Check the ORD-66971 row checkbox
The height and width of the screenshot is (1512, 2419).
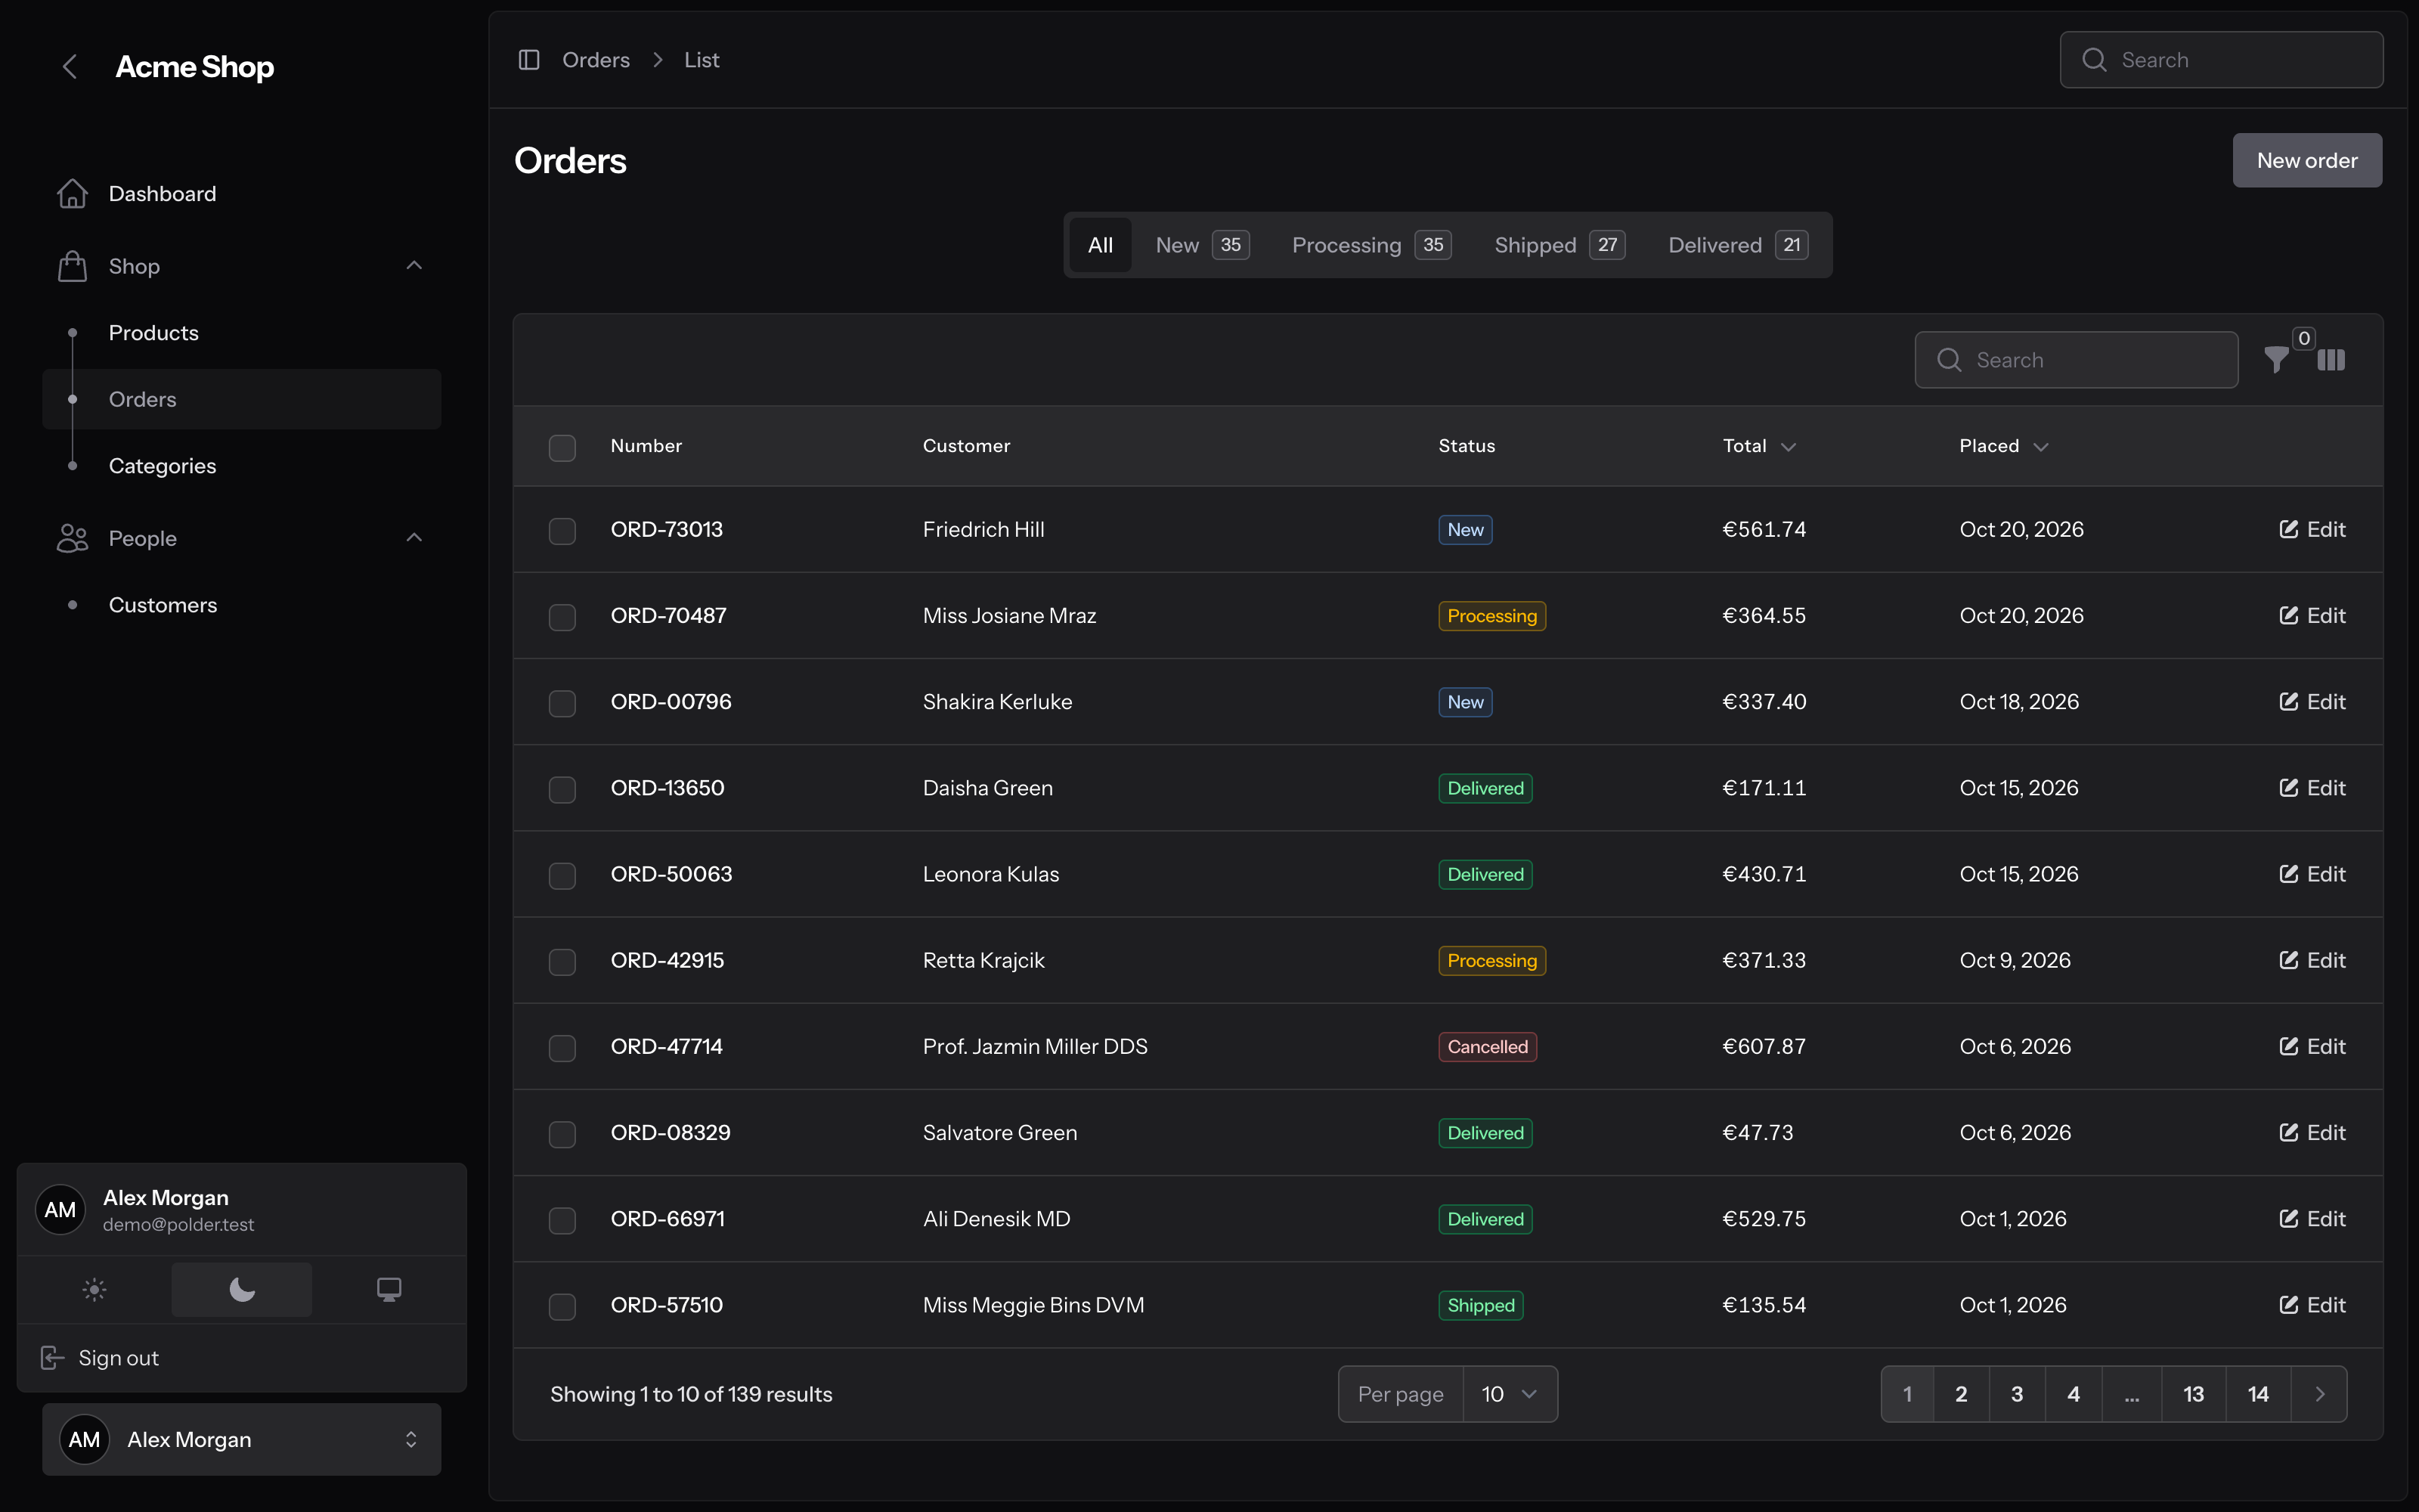click(x=562, y=1220)
